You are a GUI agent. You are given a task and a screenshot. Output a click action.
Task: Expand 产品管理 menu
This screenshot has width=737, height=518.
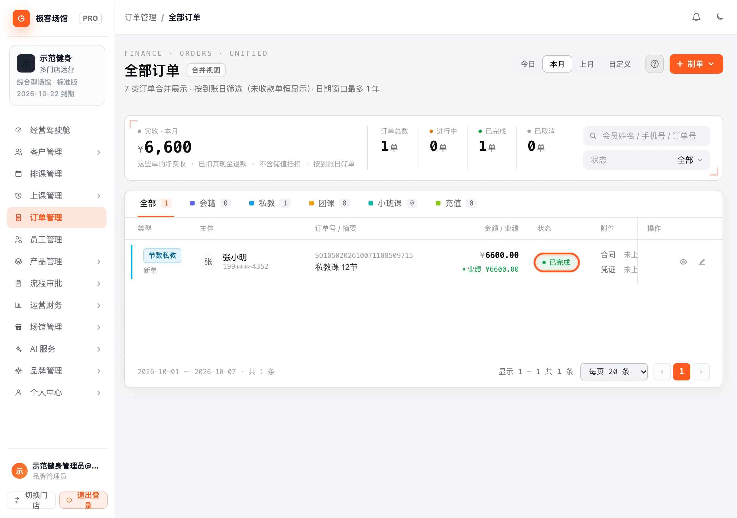pos(57,261)
